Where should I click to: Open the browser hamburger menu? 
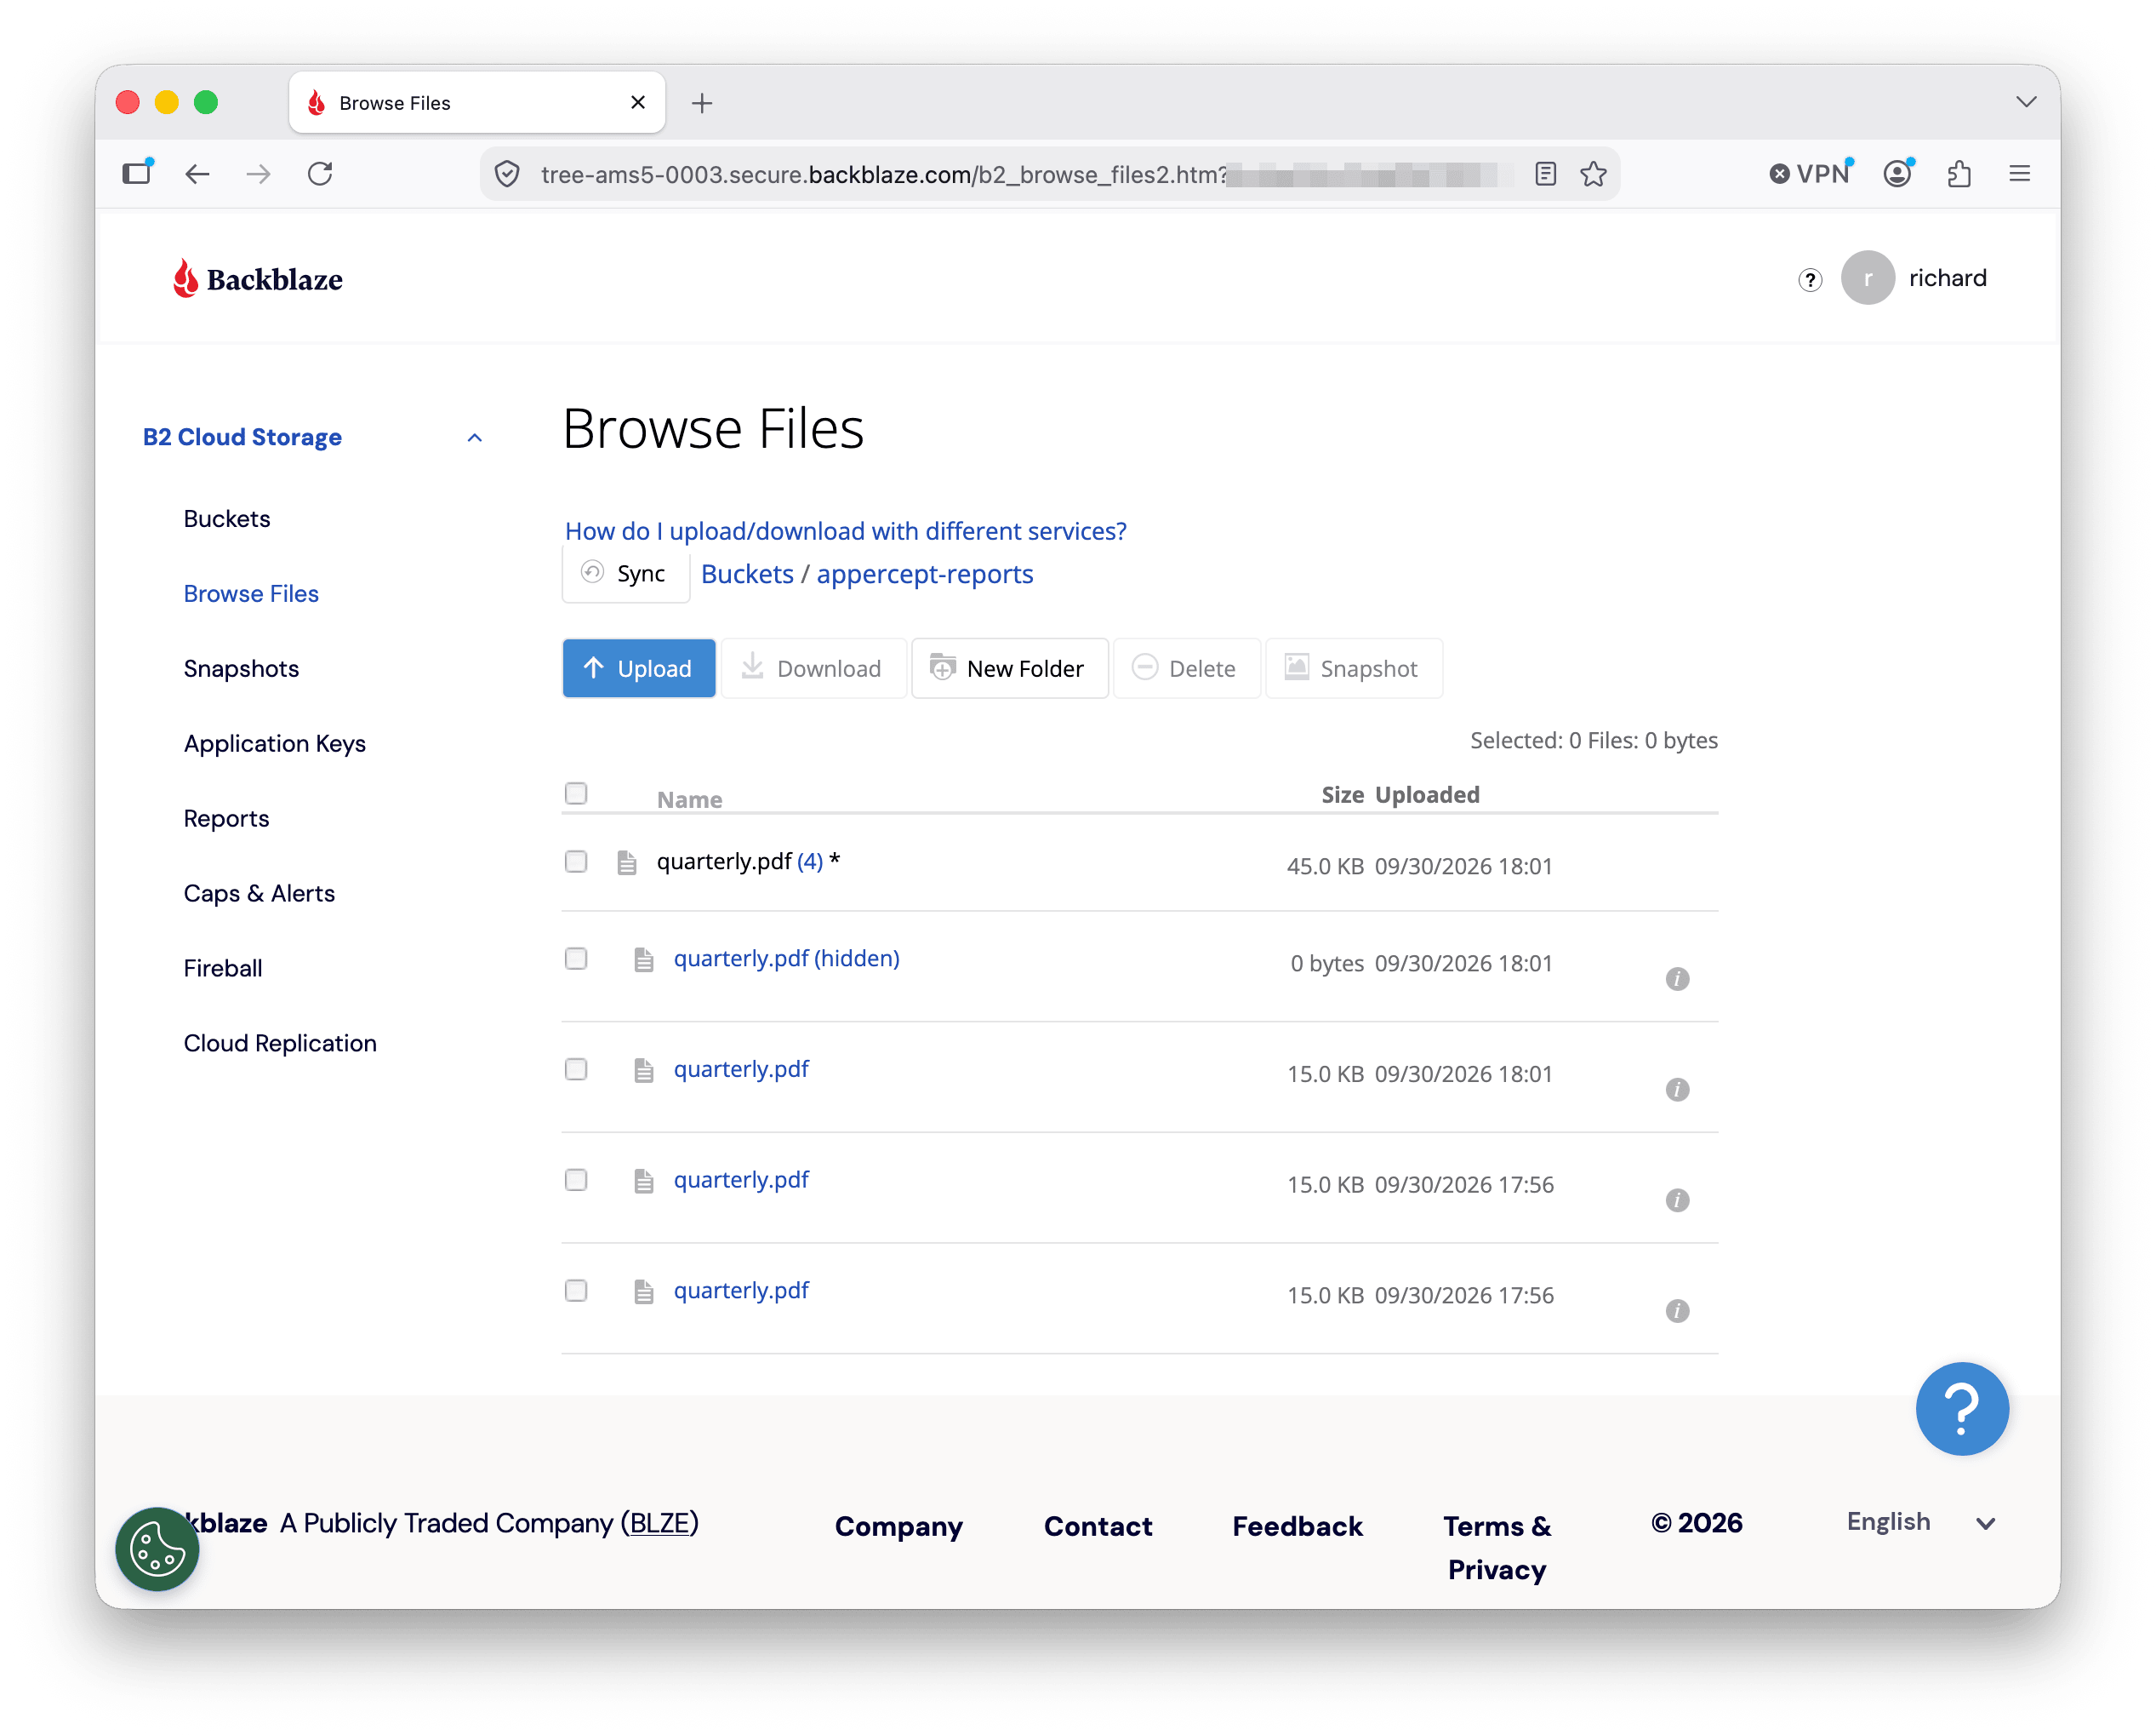tap(2019, 175)
